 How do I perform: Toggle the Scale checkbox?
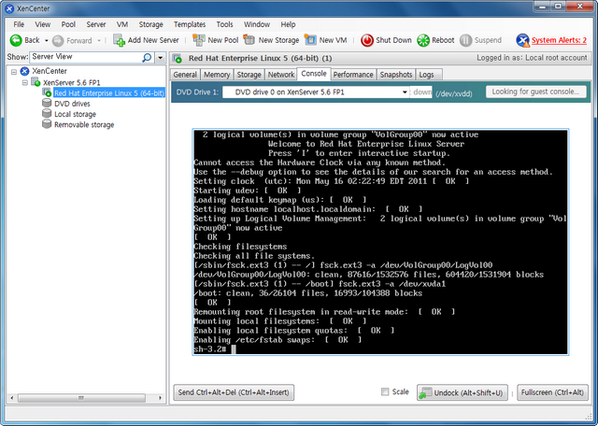pyautogui.click(x=385, y=391)
